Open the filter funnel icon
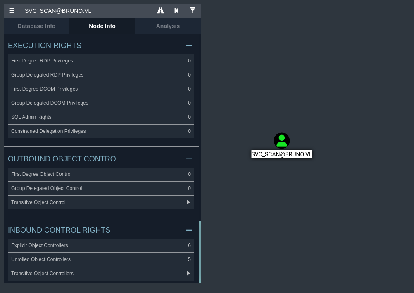 193,10
